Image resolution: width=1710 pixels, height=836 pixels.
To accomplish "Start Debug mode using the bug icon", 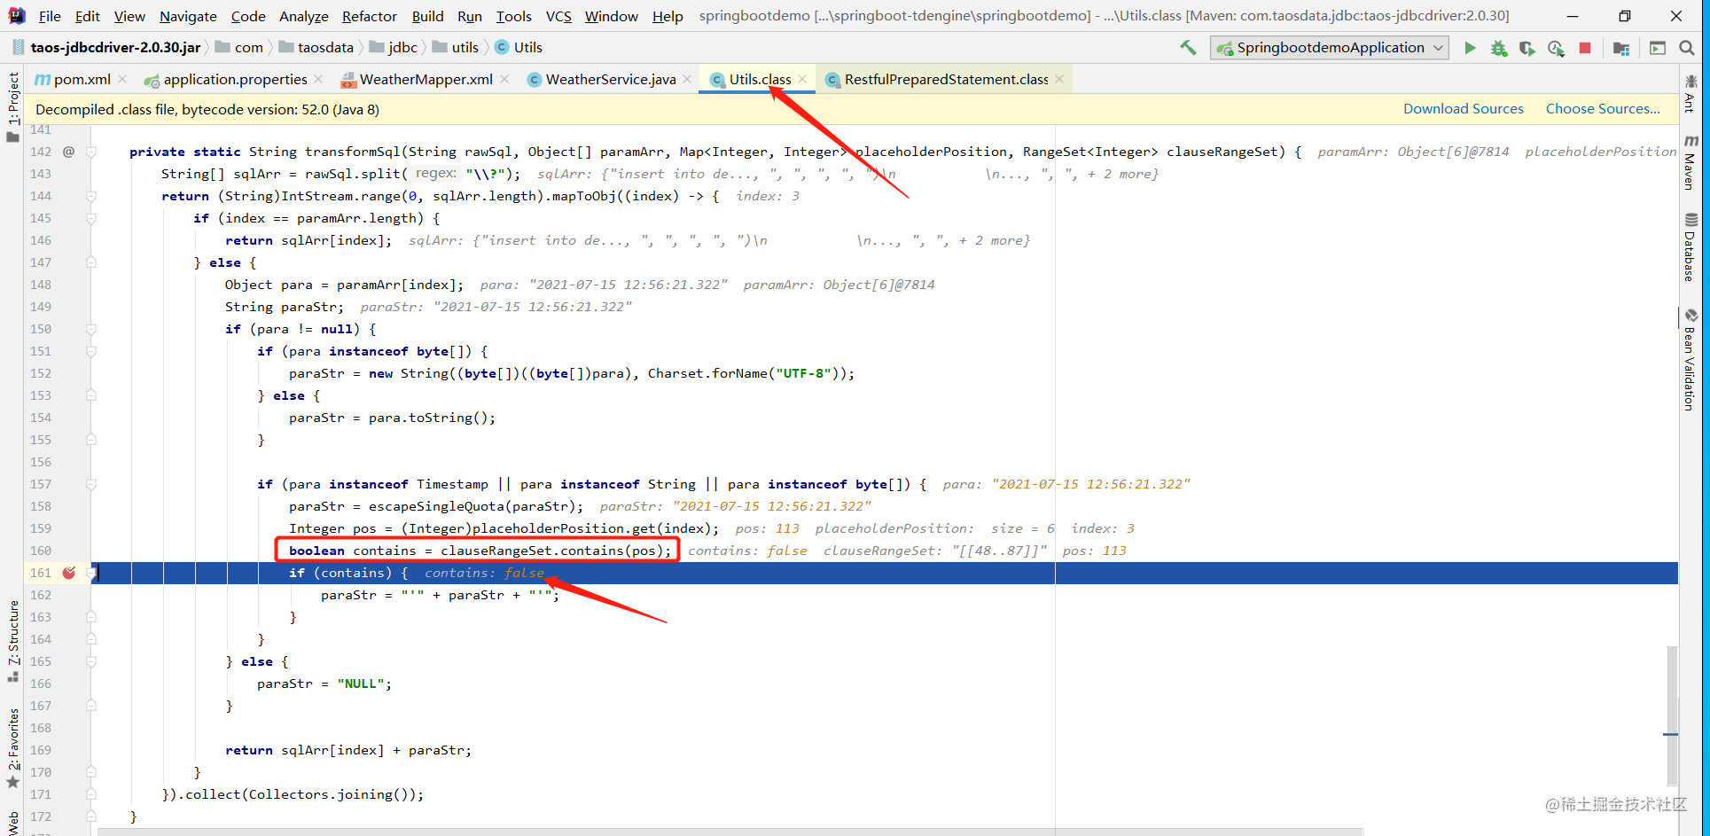I will point(1499,48).
